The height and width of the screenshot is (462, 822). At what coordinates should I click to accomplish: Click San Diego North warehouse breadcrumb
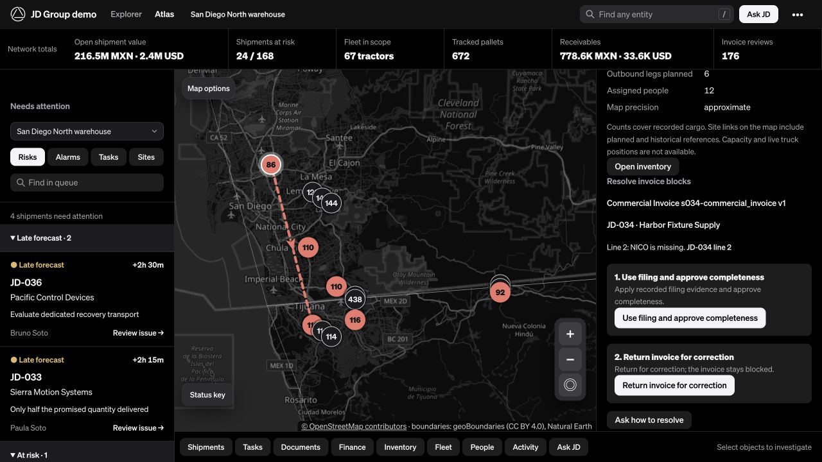pos(238,14)
